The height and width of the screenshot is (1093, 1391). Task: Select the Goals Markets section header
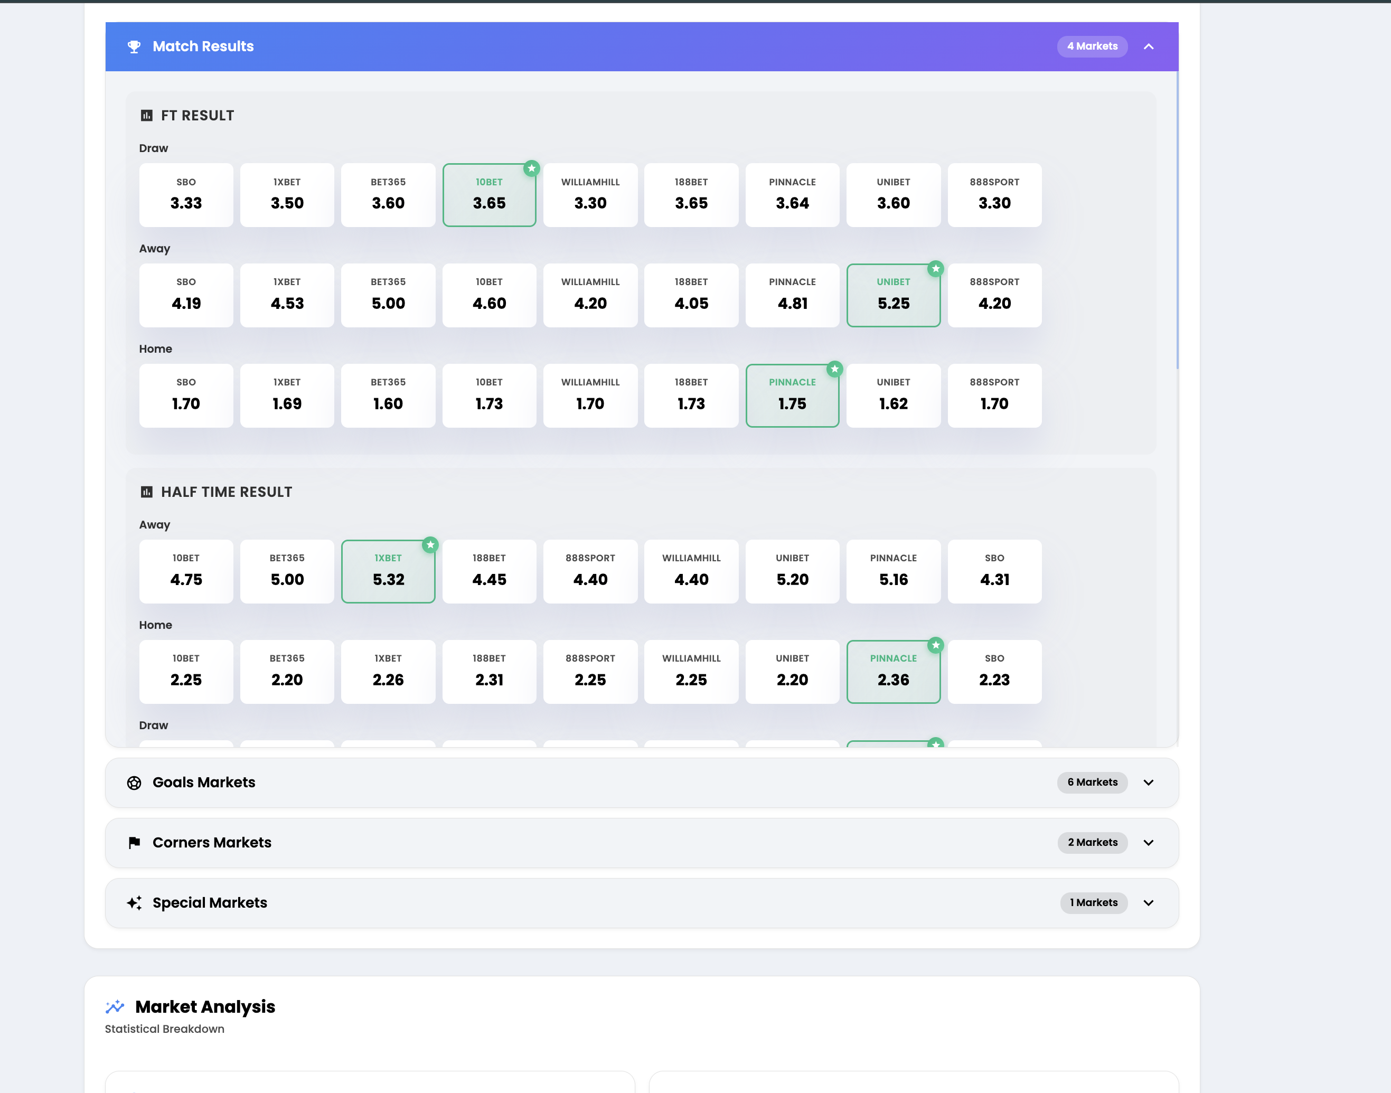pos(203,782)
